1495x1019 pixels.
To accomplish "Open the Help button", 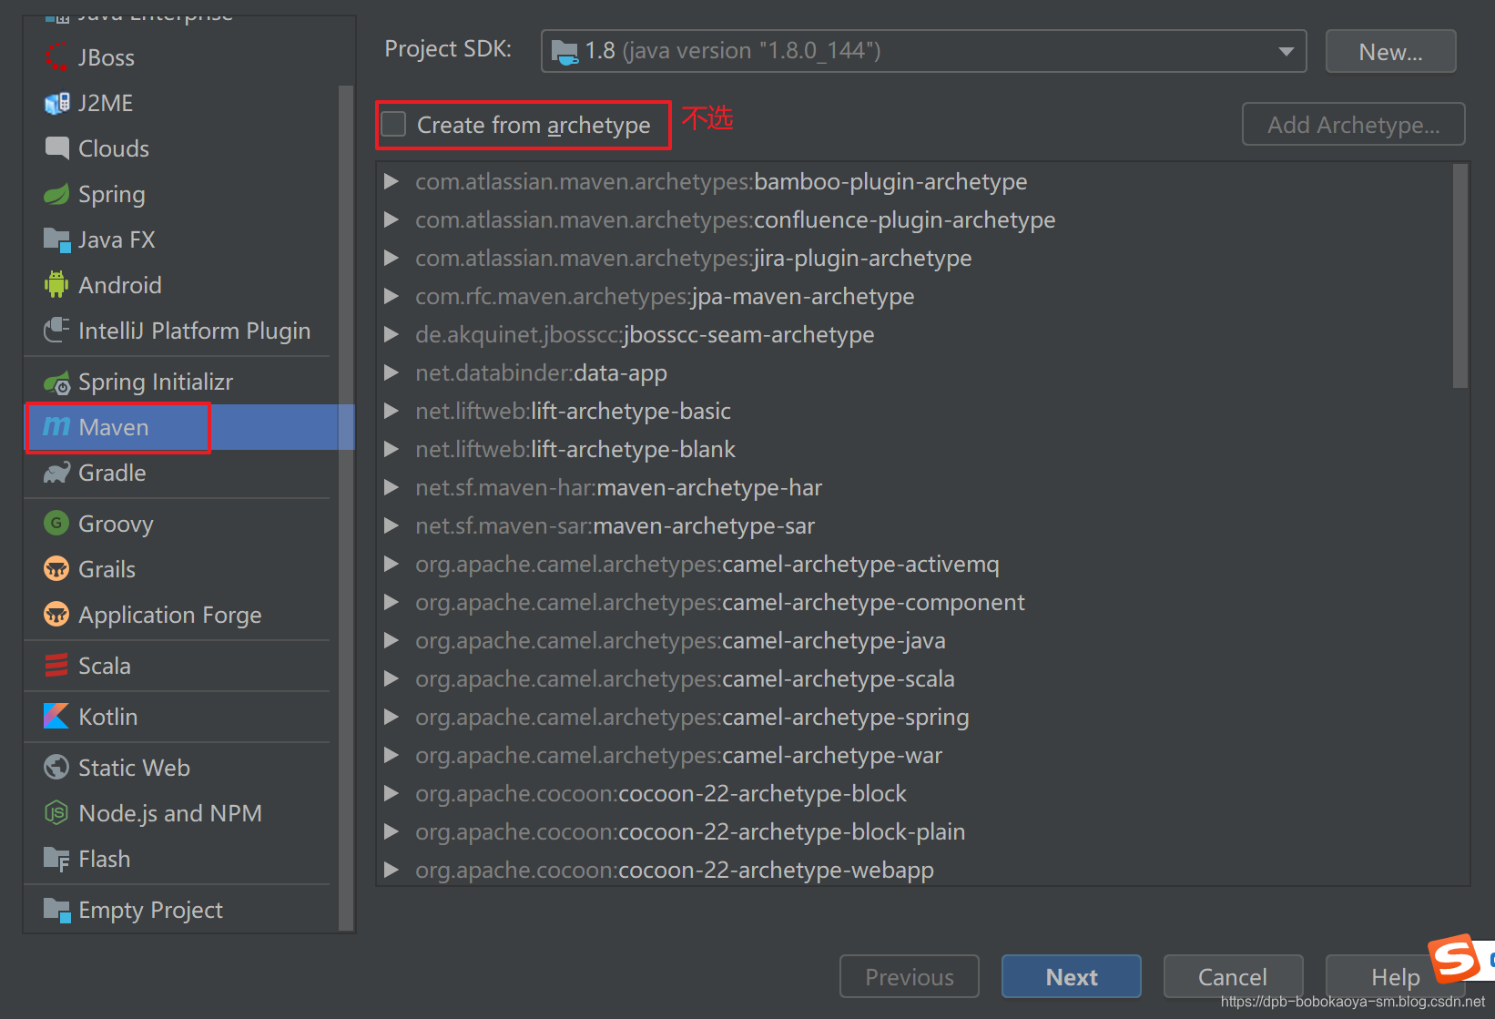I will coord(1395,976).
